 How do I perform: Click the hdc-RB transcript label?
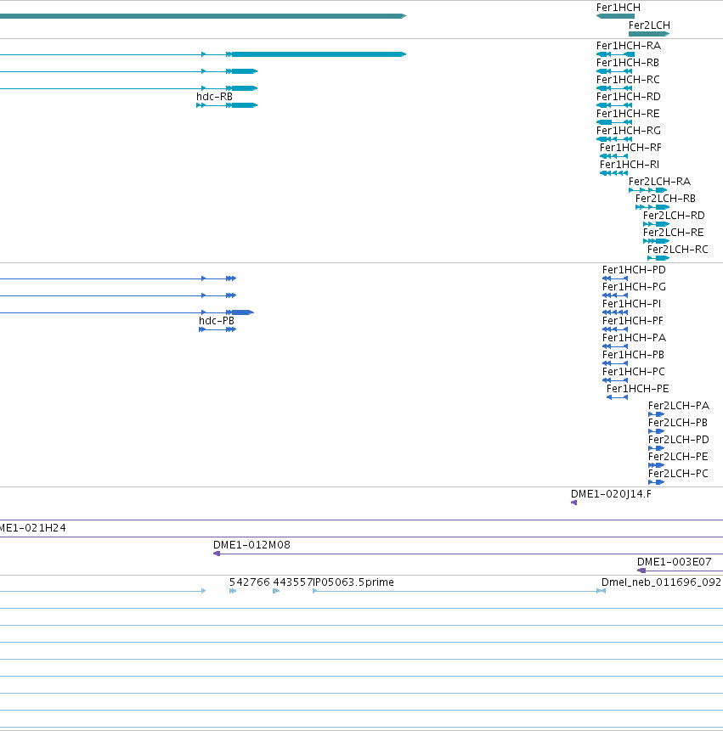click(x=214, y=97)
